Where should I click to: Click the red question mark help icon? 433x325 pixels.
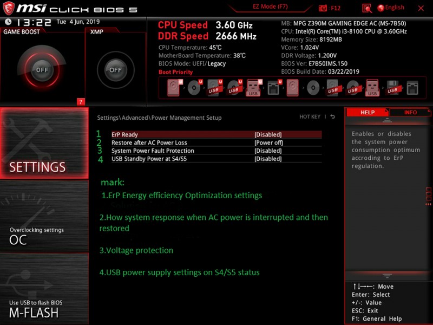[81, 102]
